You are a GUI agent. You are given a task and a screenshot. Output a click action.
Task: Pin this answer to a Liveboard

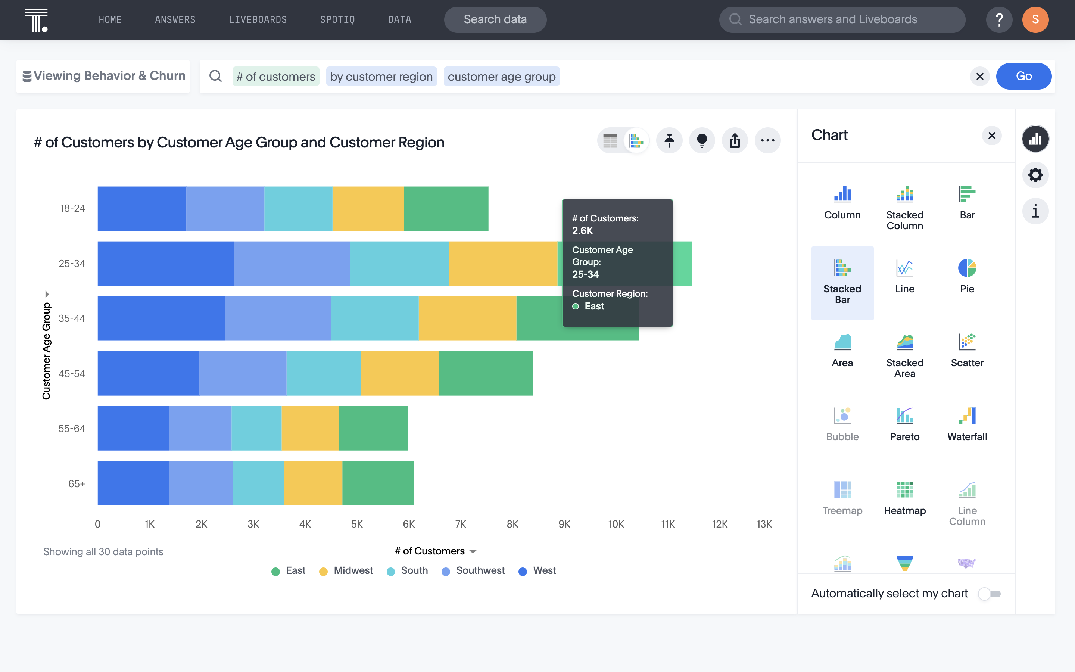(669, 140)
